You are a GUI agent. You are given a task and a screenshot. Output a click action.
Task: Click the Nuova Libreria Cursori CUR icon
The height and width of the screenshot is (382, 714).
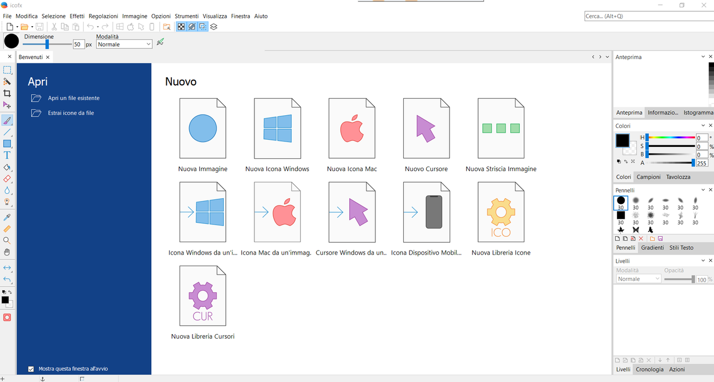(202, 296)
